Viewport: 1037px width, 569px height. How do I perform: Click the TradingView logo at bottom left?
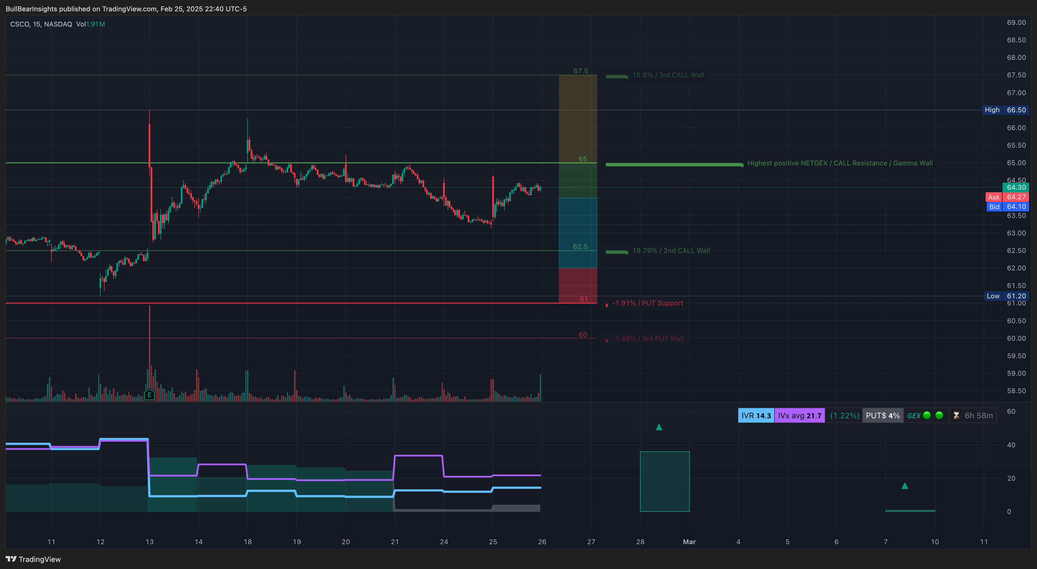pos(33,559)
